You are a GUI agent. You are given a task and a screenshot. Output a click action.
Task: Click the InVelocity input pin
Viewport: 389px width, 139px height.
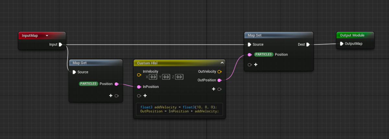click(x=139, y=75)
